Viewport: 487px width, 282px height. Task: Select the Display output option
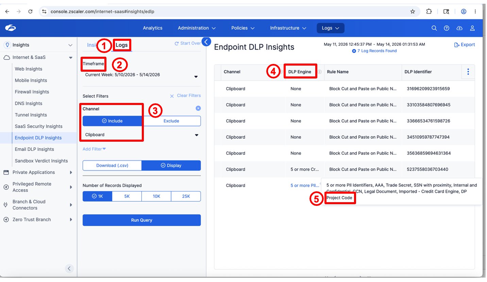(x=171, y=165)
